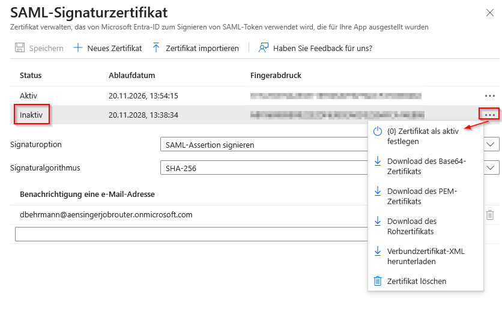Image resolution: width=502 pixels, height=317 pixels.
Task: Click the power icon to activate certificate
Action: coord(378,131)
